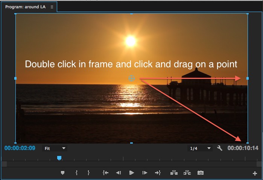Click the Extract button
Image resolution: width=263 pixels, height=180 pixels.
click(x=187, y=173)
